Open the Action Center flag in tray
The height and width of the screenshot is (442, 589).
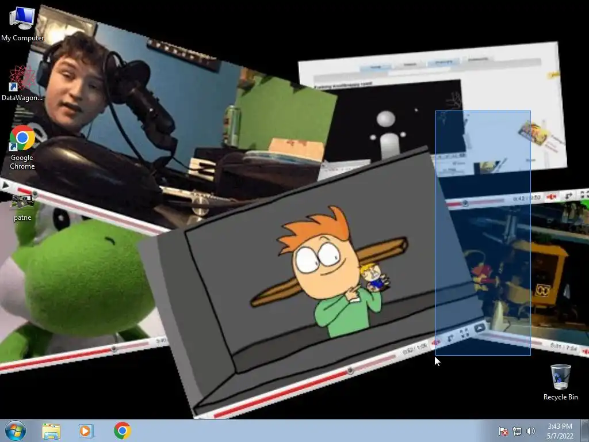pyautogui.click(x=503, y=431)
